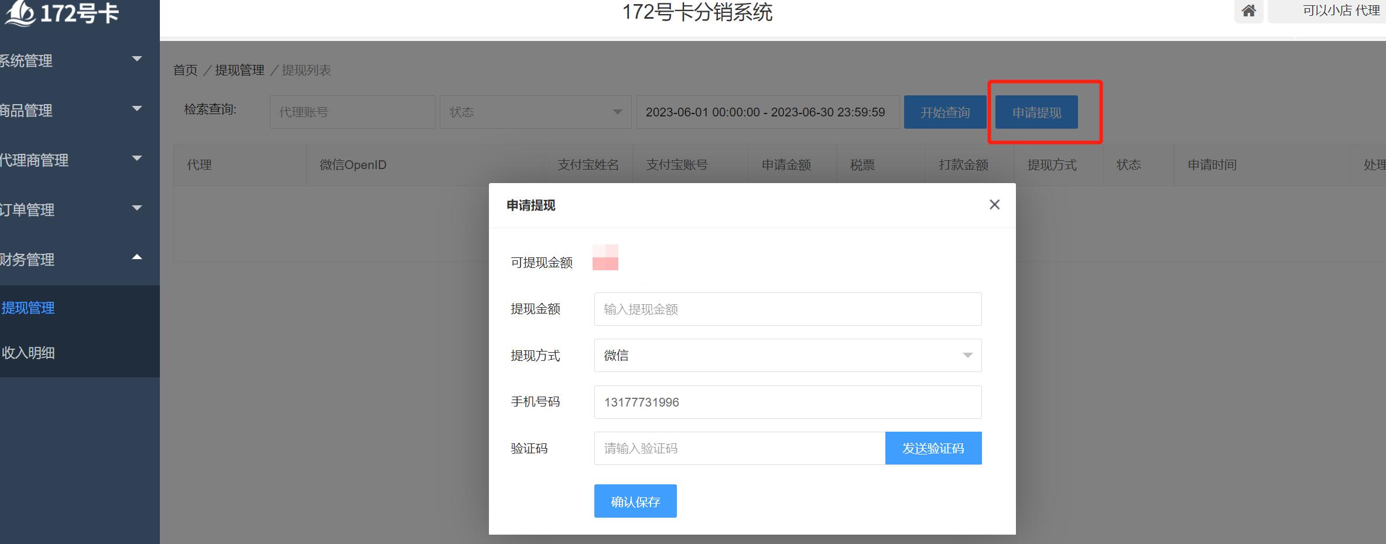Screen dimensions: 1386x544
Task: Click the 确认保存 button in the dialog
Action: pyautogui.click(x=635, y=501)
